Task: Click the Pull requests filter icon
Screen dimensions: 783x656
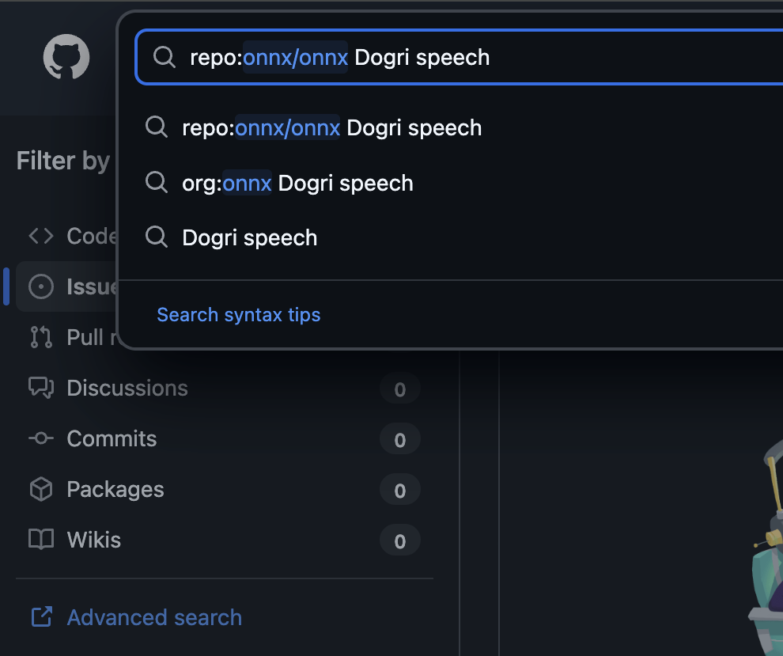Action: click(x=41, y=337)
